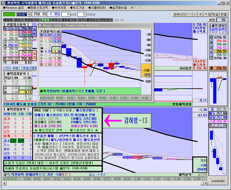Image resolution: width=231 pixels, height=190 pixels.
Task: Click the green status color box
Action: [9, 14]
